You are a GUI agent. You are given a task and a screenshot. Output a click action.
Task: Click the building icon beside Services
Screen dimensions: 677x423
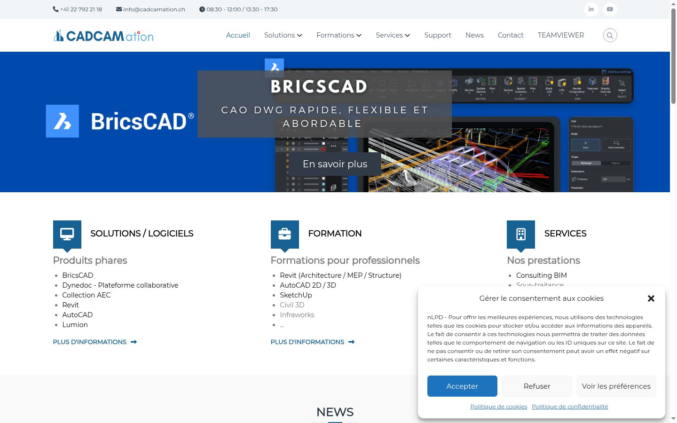tap(521, 234)
